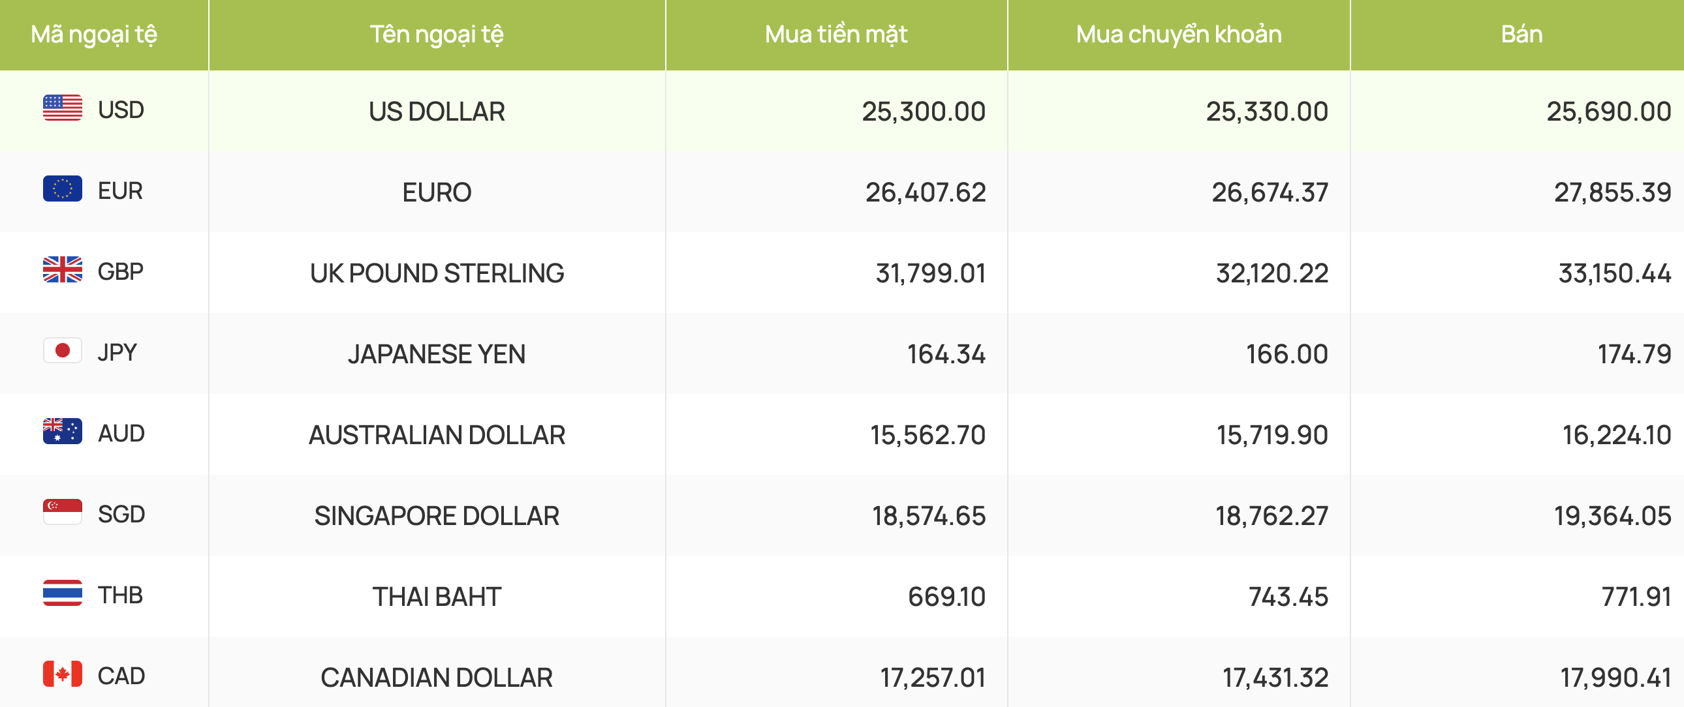Click the Japan flag icon

[63, 350]
